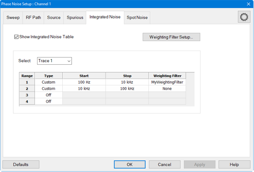
Task: Open the Spot Noise tab
Action: (137, 18)
